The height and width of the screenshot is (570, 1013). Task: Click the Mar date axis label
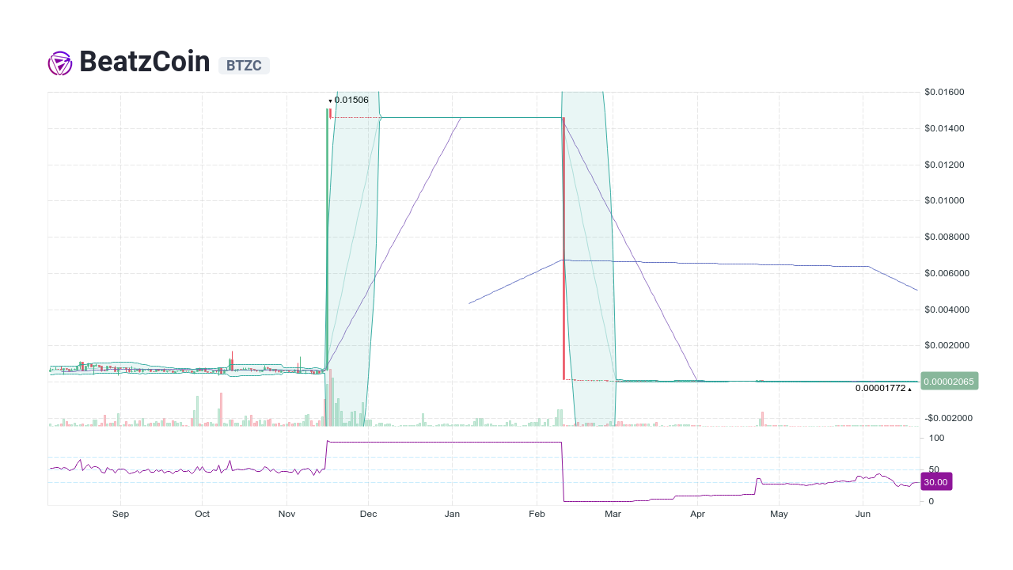[613, 514]
